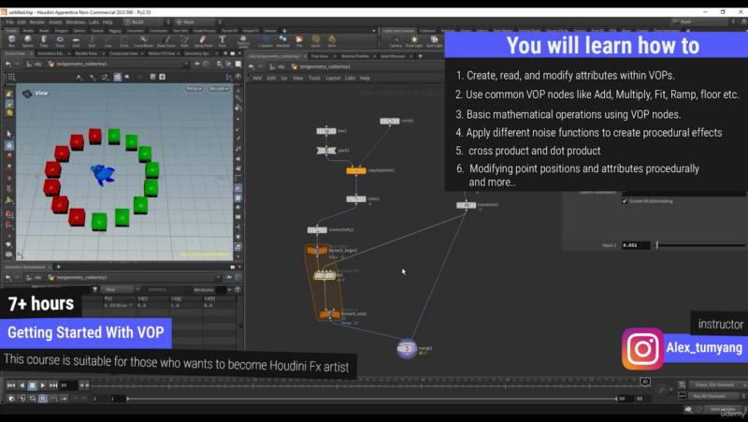
Task: Select the Spray Paint shelf tool
Action: click(x=203, y=40)
